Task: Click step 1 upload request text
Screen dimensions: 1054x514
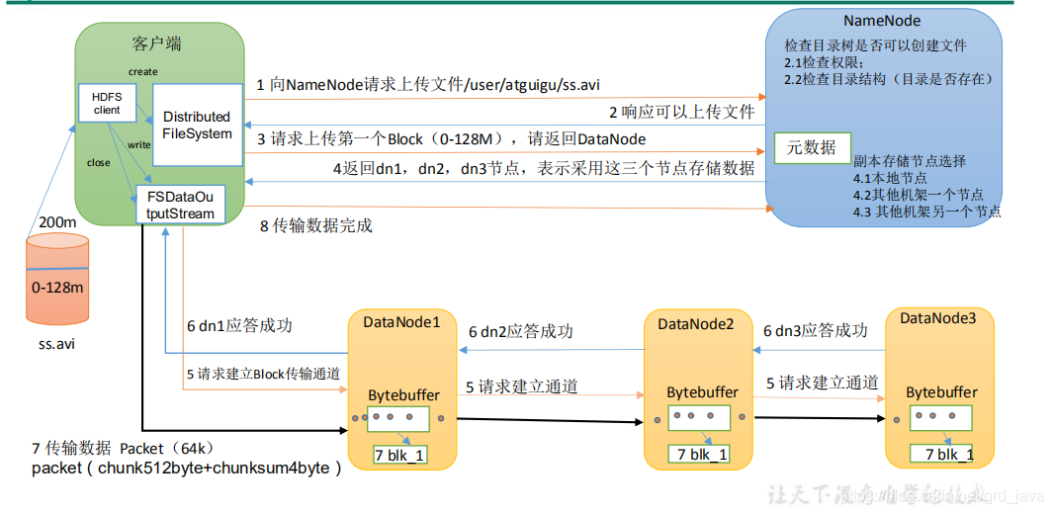Action: coord(429,85)
